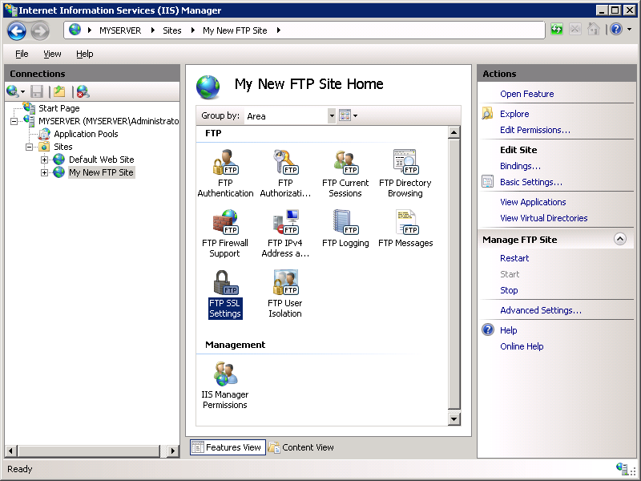Open IIS Manager Permissions

224,384
